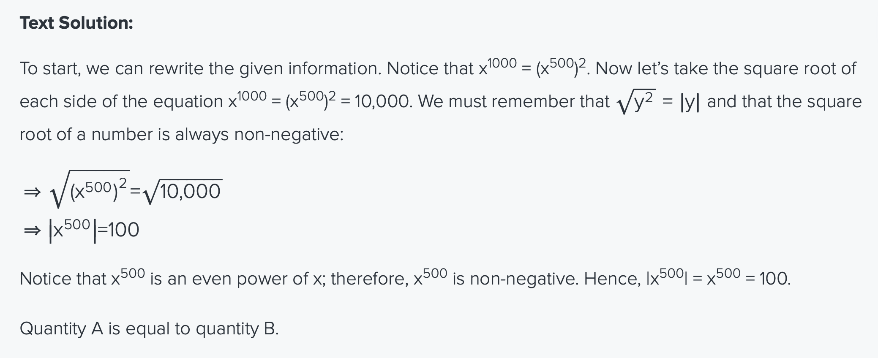Click the phrase "is non-negative" in last paragraph
This screenshot has height=358, width=878.
pyautogui.click(x=515, y=279)
